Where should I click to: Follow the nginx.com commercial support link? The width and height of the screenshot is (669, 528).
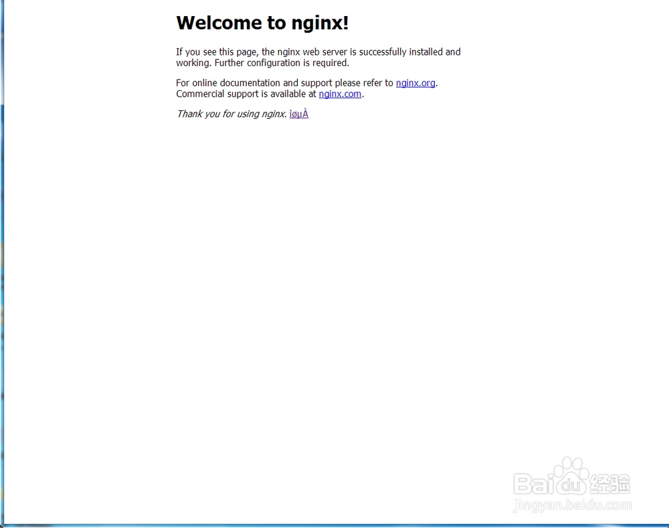[340, 94]
